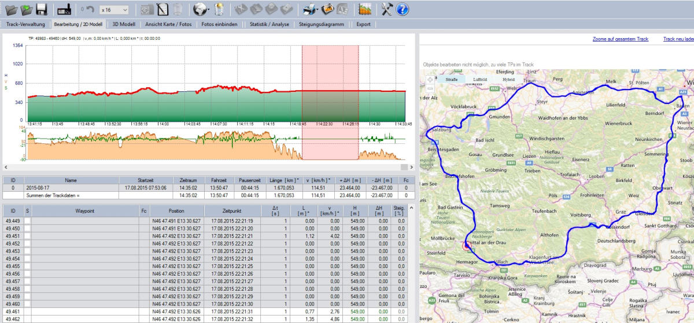Image resolution: width=694 pixels, height=323 pixels.
Task: Switch map view to Straße
Action: 452,79
